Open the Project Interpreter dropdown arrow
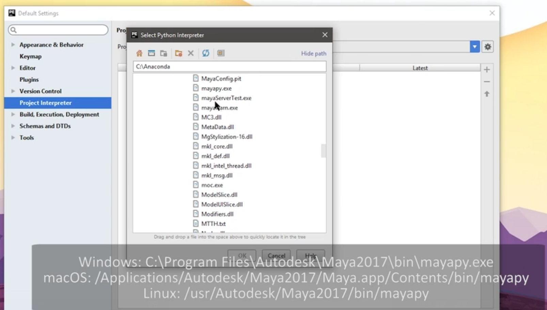The width and height of the screenshot is (547, 310). pos(474,47)
